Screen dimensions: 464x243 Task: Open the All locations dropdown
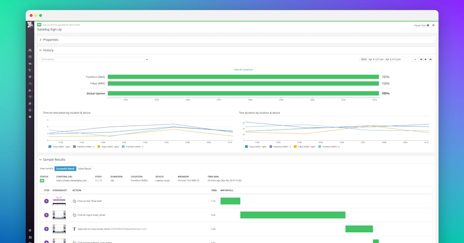[x=94, y=59]
